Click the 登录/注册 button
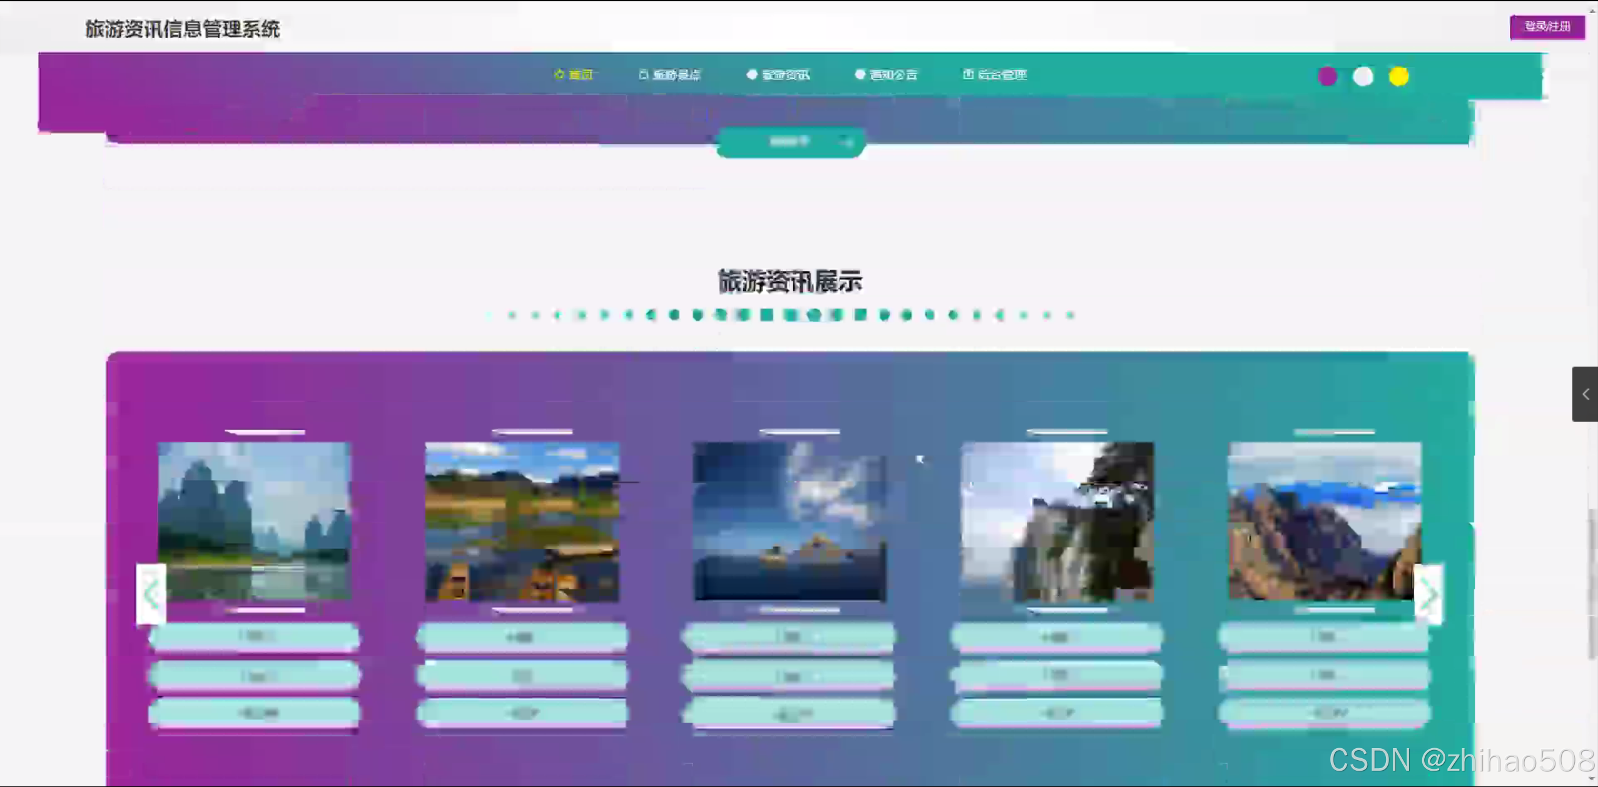Screen dimensions: 1598x787 (x=1547, y=26)
